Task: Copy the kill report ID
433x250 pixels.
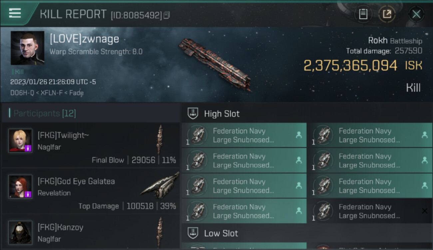Action: 167,15
